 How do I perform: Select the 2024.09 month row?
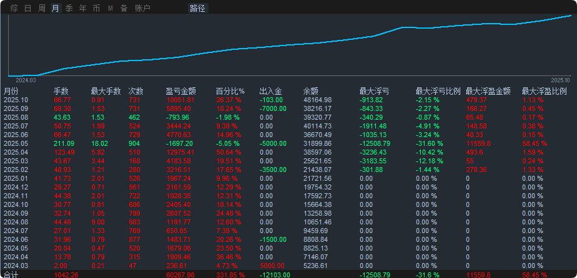coord(288,213)
